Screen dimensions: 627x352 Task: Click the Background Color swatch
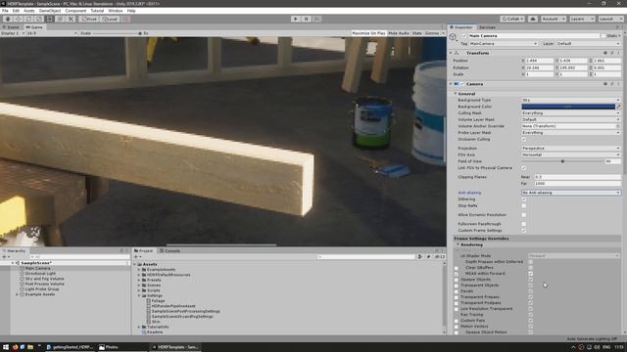(568, 107)
